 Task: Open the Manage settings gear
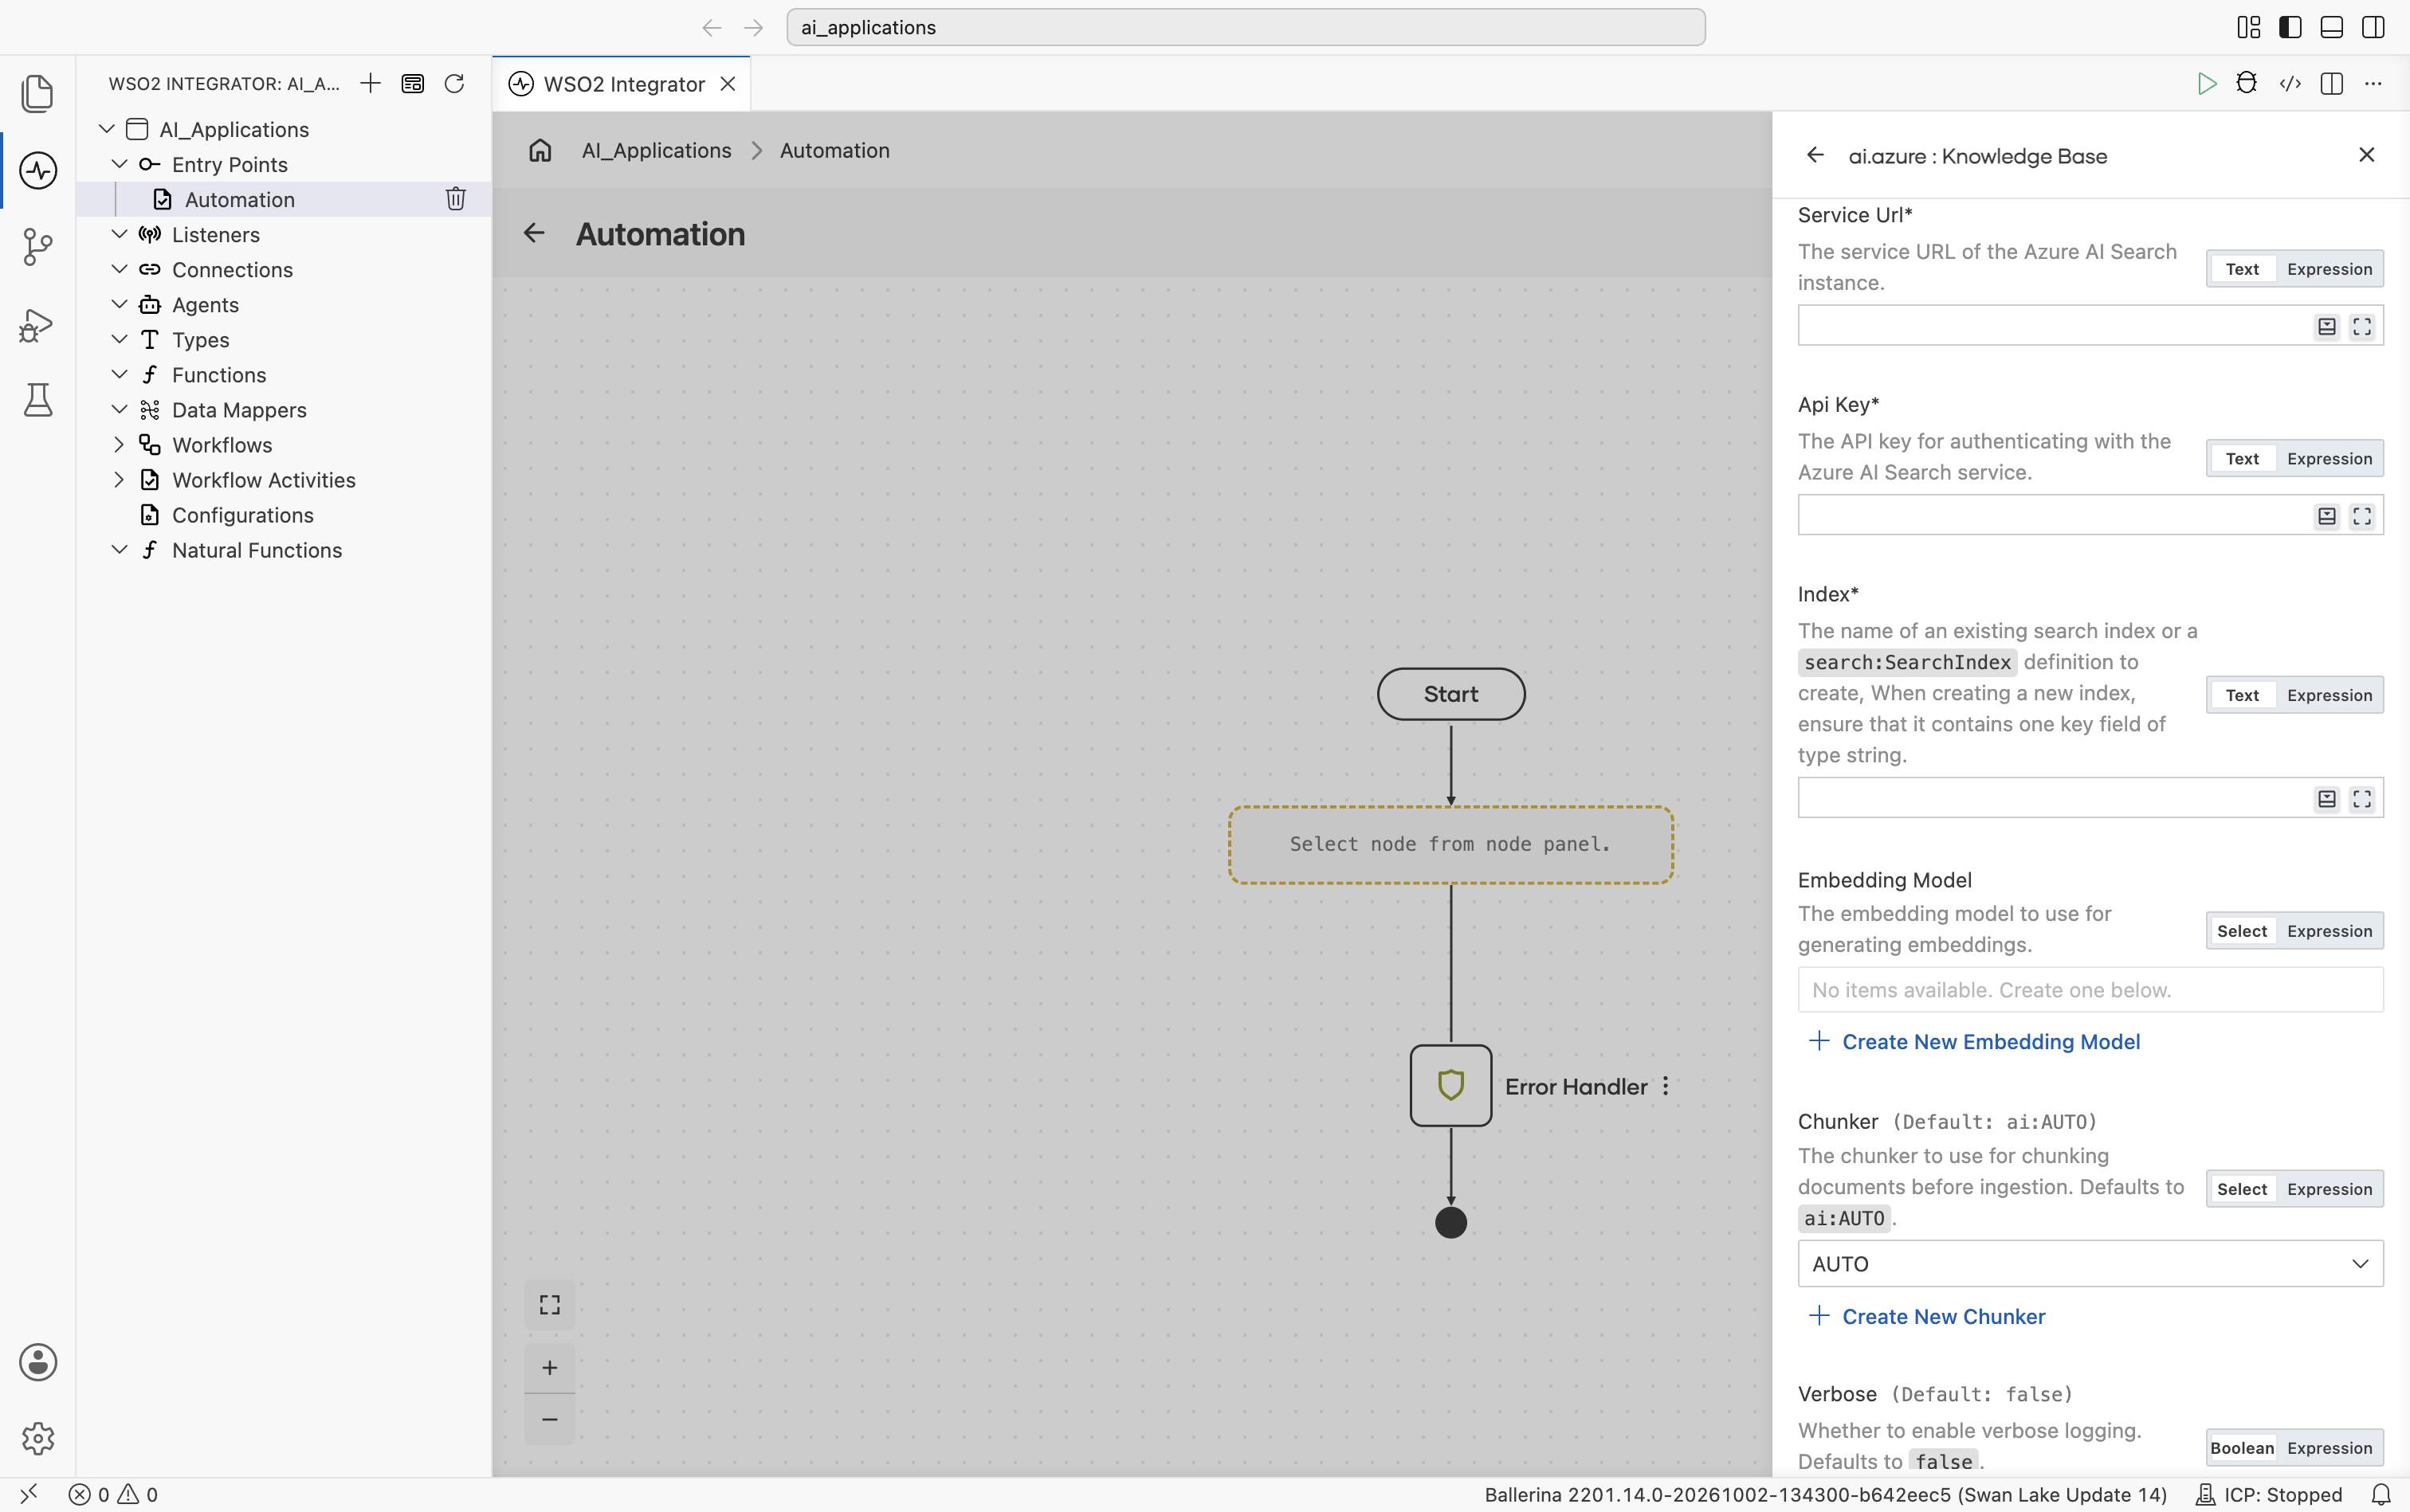pyautogui.click(x=37, y=1438)
